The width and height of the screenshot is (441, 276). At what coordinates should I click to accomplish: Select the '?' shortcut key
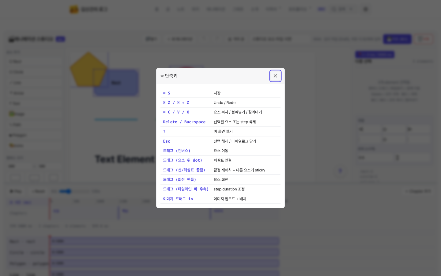(164, 132)
